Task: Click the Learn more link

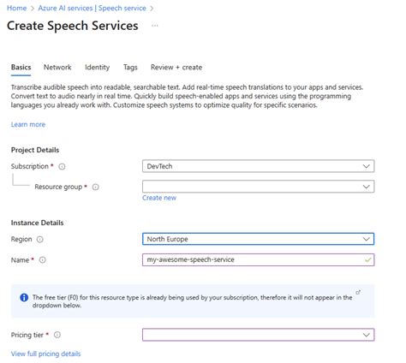Action: pos(28,124)
